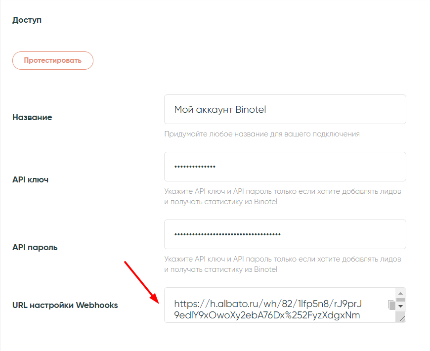
Task: Click the resize handle of Webhooks textarea
Action: [402, 319]
